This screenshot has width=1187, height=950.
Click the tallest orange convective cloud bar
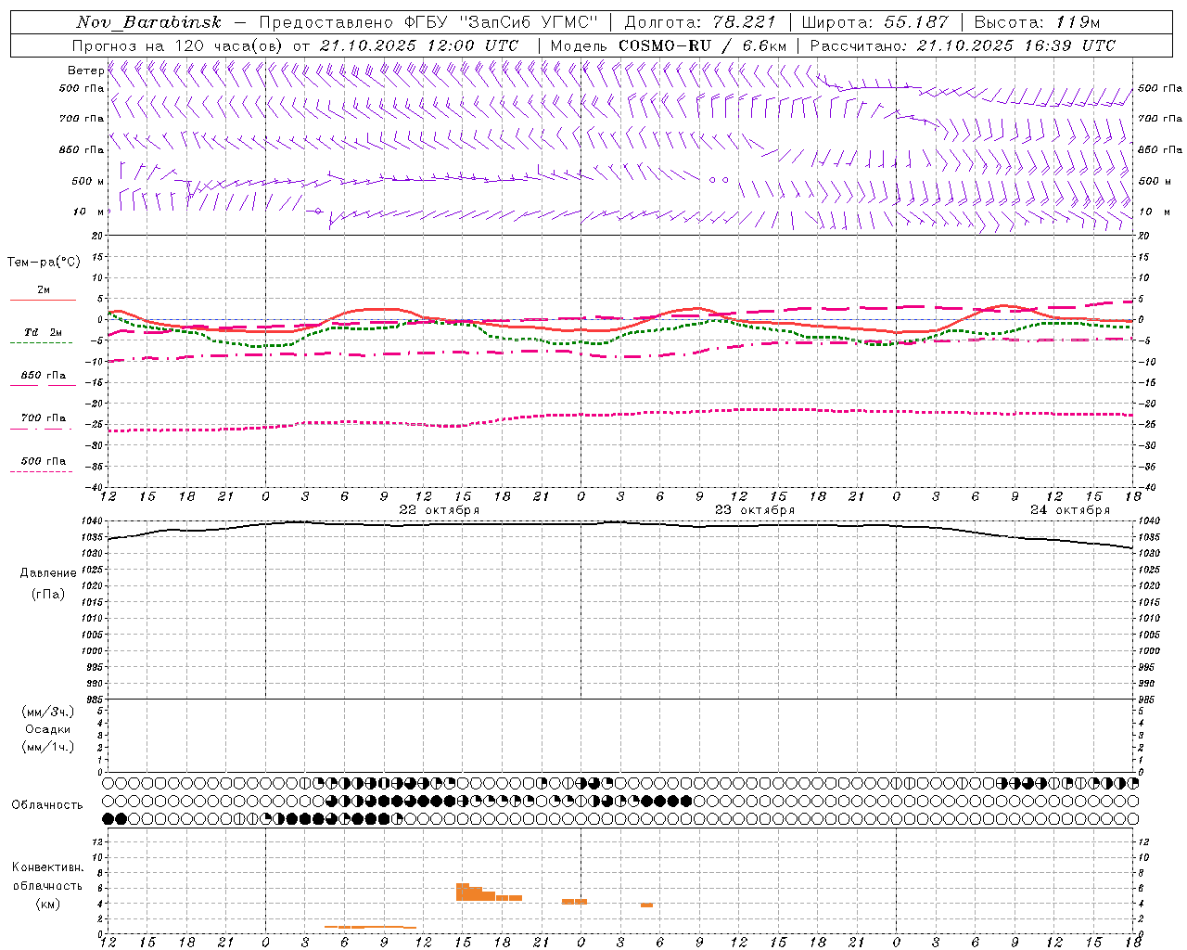(463, 892)
